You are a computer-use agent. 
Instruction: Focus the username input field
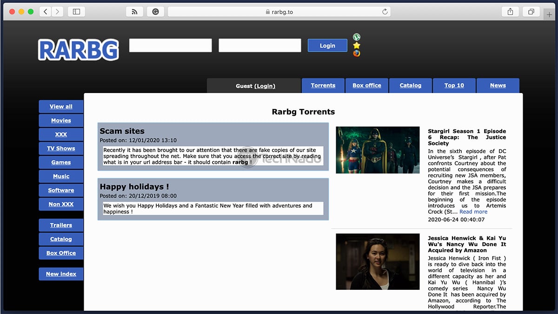[x=171, y=45]
